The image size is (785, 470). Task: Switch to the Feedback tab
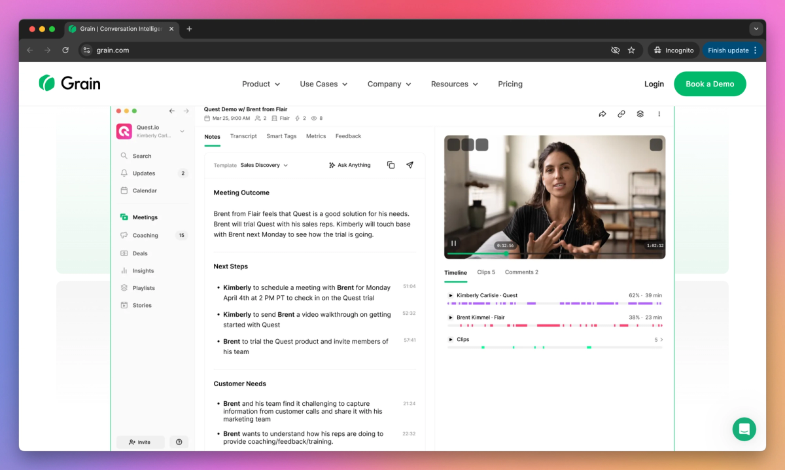click(x=348, y=136)
